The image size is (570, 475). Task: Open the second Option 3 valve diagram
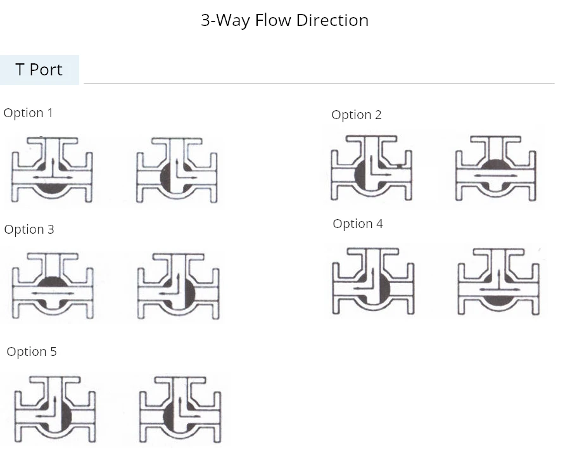tap(178, 286)
